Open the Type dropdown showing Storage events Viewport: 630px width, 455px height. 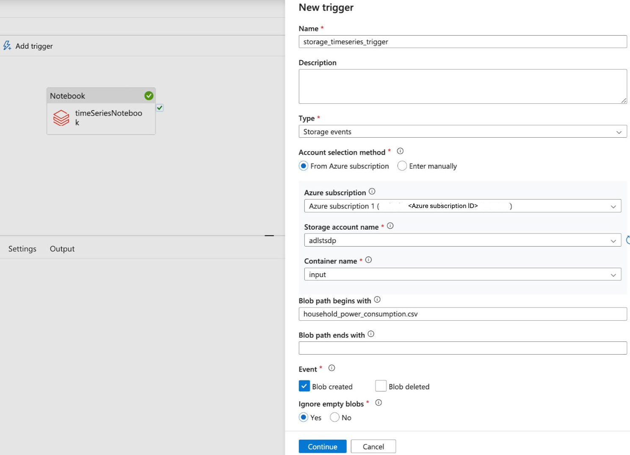click(462, 132)
